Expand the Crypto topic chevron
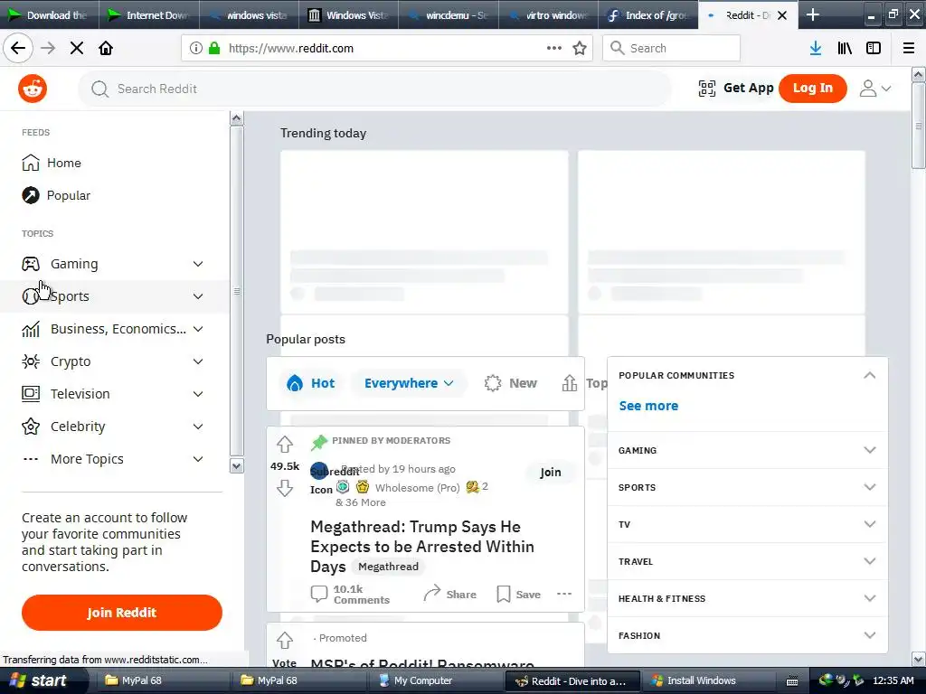926x694 pixels. [198, 361]
